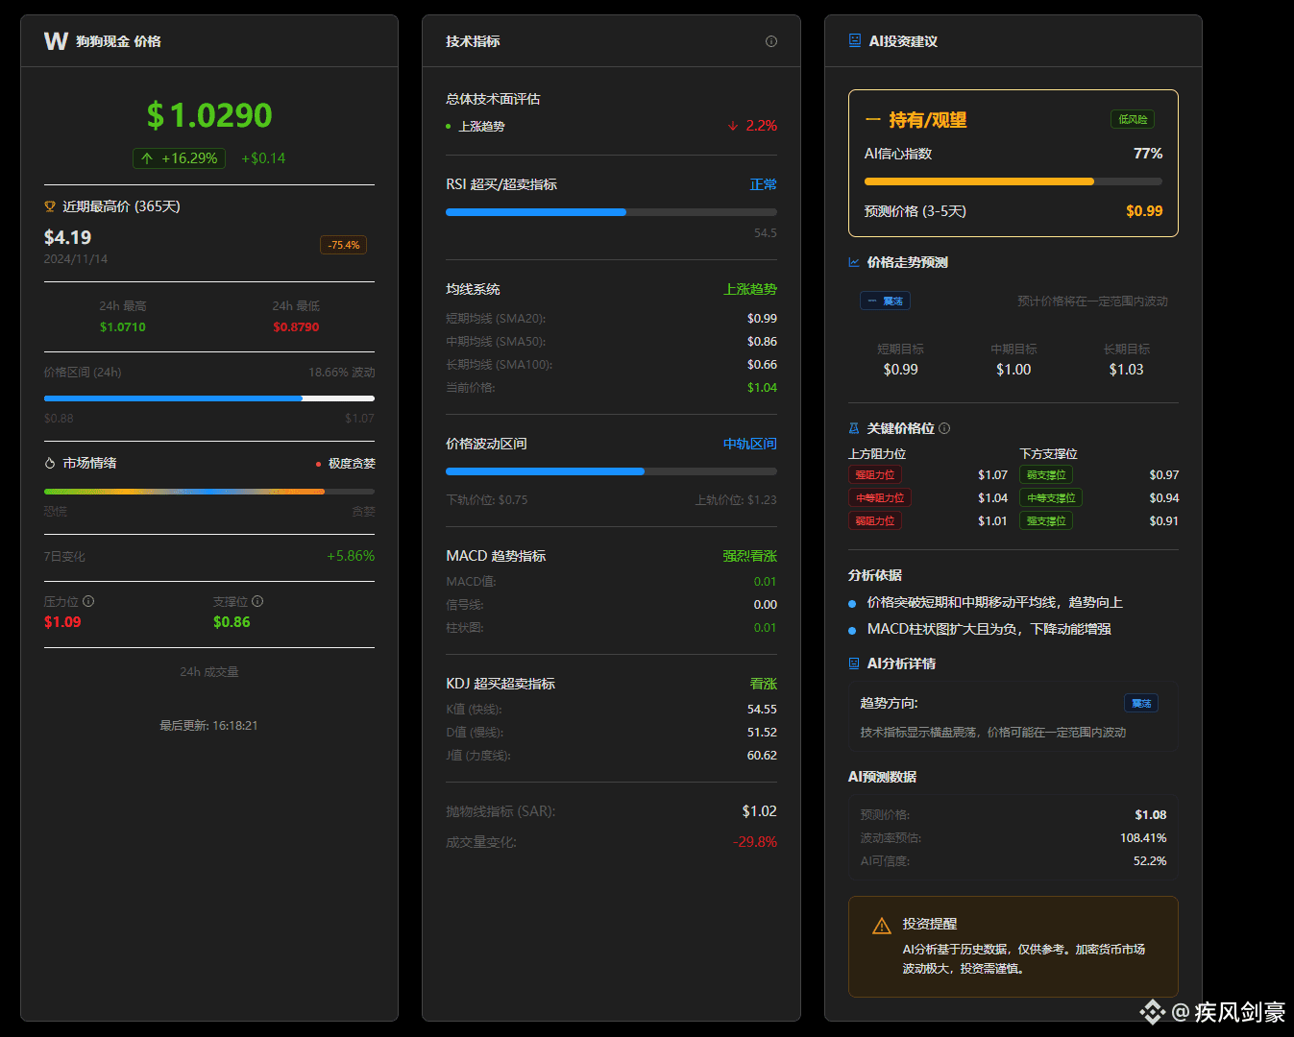Click the 长期均线 (SMA100) value $0.66

763,365
